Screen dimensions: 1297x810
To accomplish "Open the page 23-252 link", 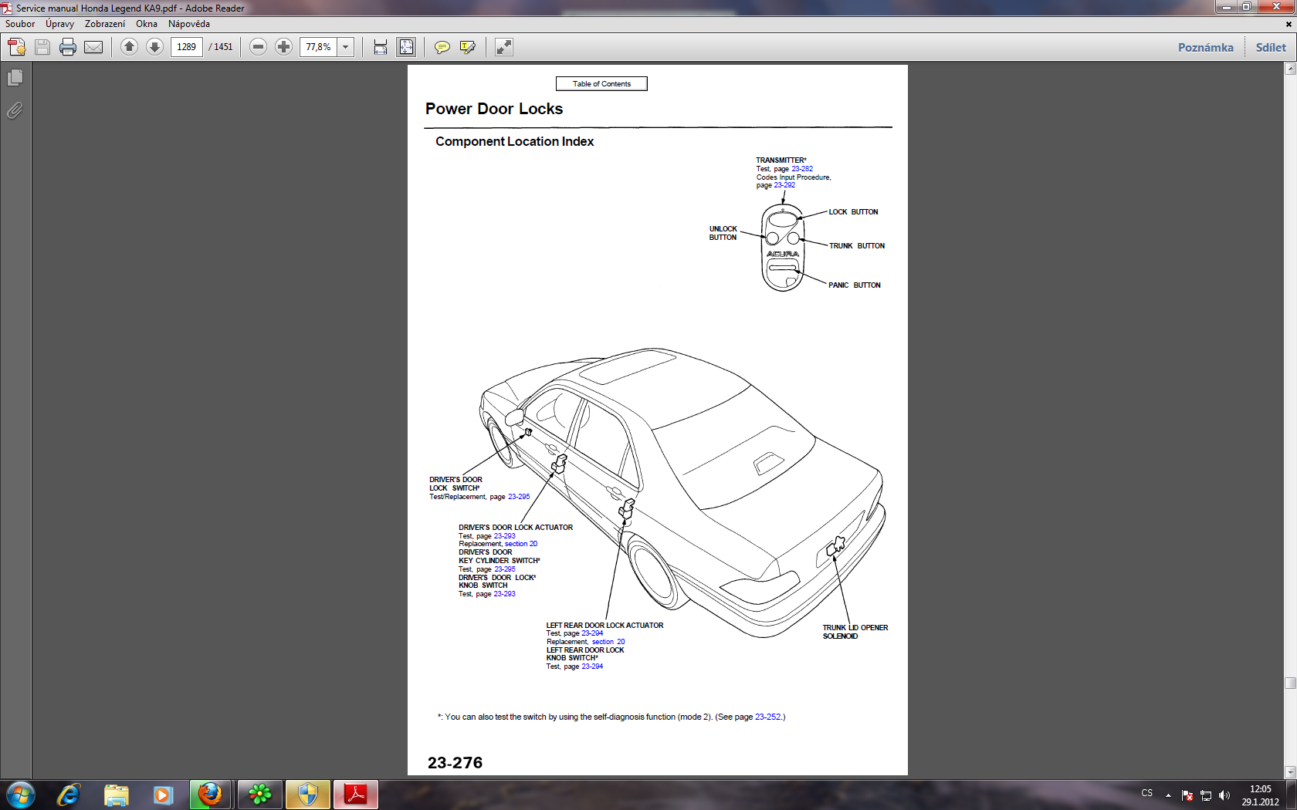I will [767, 717].
